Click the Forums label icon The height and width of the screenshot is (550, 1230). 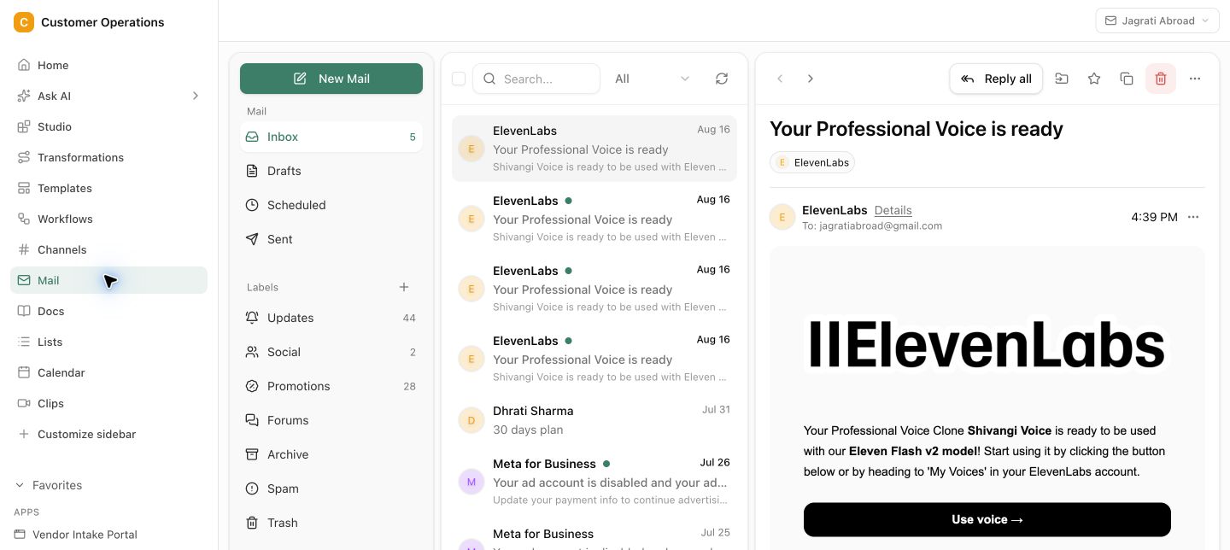252,420
